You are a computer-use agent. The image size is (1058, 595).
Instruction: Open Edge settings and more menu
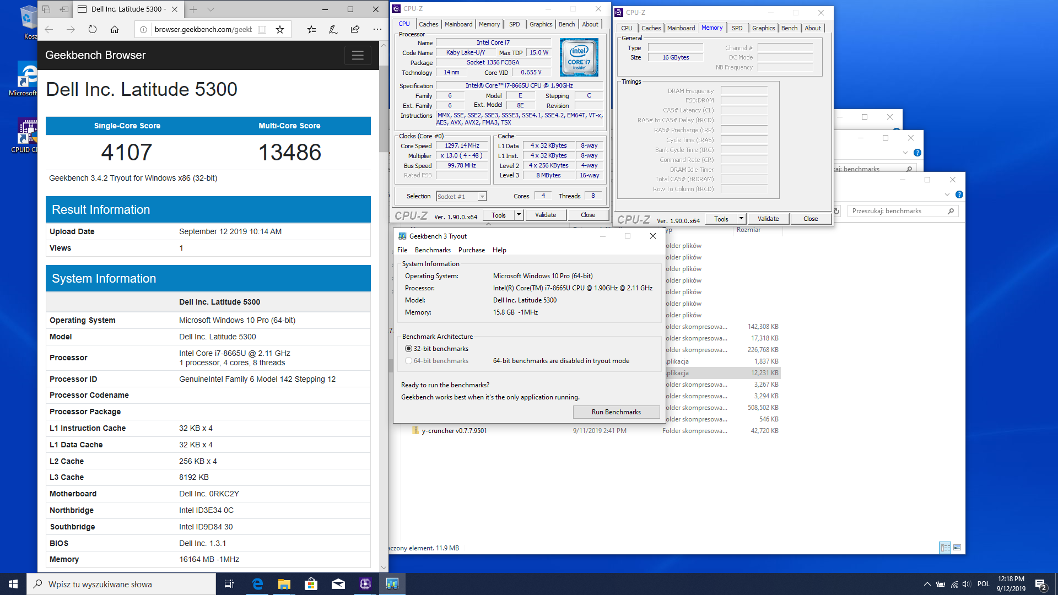pyautogui.click(x=377, y=29)
